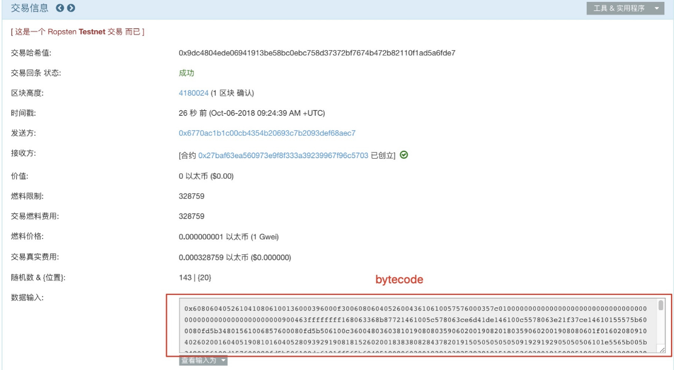Image resolution: width=674 pixels, height=370 pixels.
Task: Go to previous transaction arrow icon
Action: tap(60, 8)
